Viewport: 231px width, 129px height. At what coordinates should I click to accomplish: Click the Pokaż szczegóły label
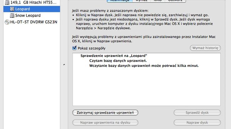(92, 48)
